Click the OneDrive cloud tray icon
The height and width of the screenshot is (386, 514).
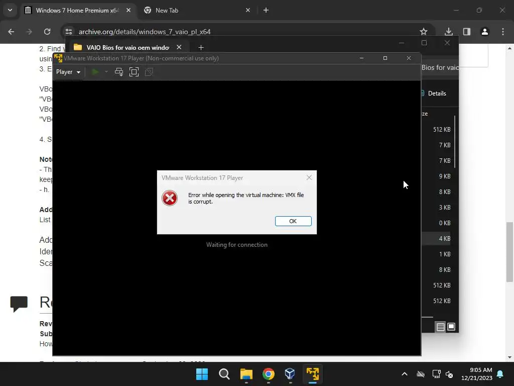pyautogui.click(x=421, y=374)
